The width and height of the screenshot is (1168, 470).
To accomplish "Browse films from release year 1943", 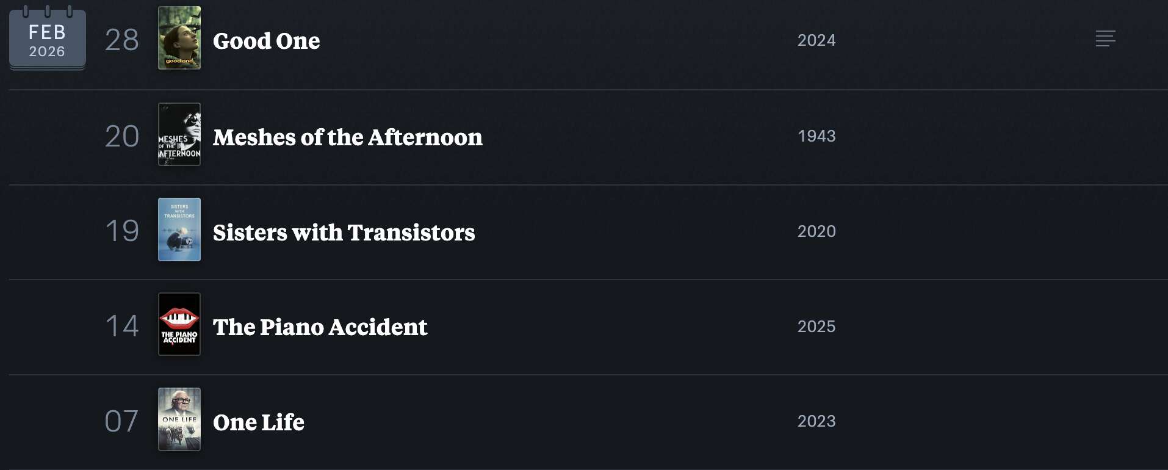I will pos(816,136).
